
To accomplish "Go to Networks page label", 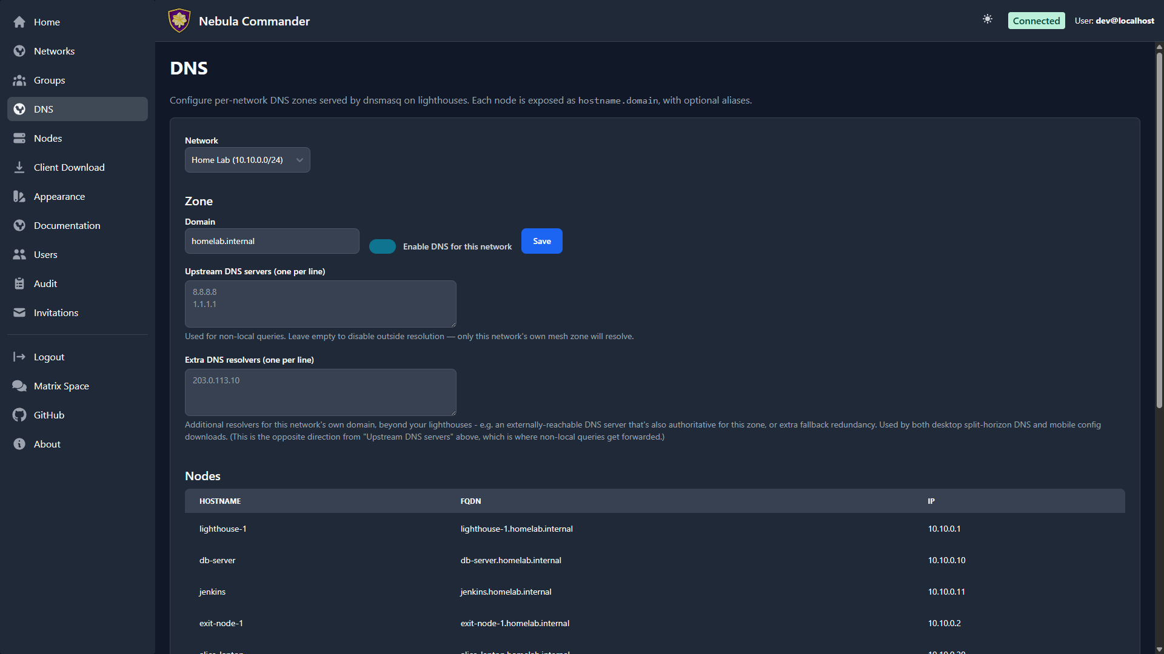I will click(54, 51).
